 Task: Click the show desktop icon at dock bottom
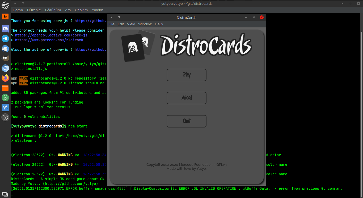pyautogui.click(x=5, y=194)
